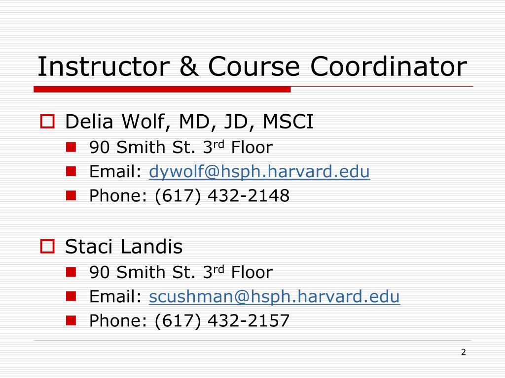The height and width of the screenshot is (378, 505).
Task: Click the Delia Wolf, MD, JD, MSCI heading
Action: coord(189,122)
